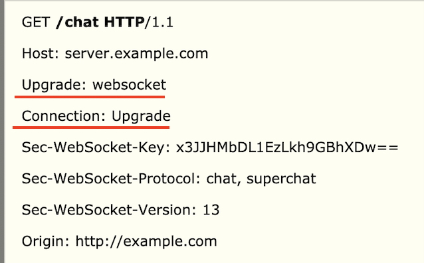
Task: Click the Origin header label
Action: tap(46, 242)
